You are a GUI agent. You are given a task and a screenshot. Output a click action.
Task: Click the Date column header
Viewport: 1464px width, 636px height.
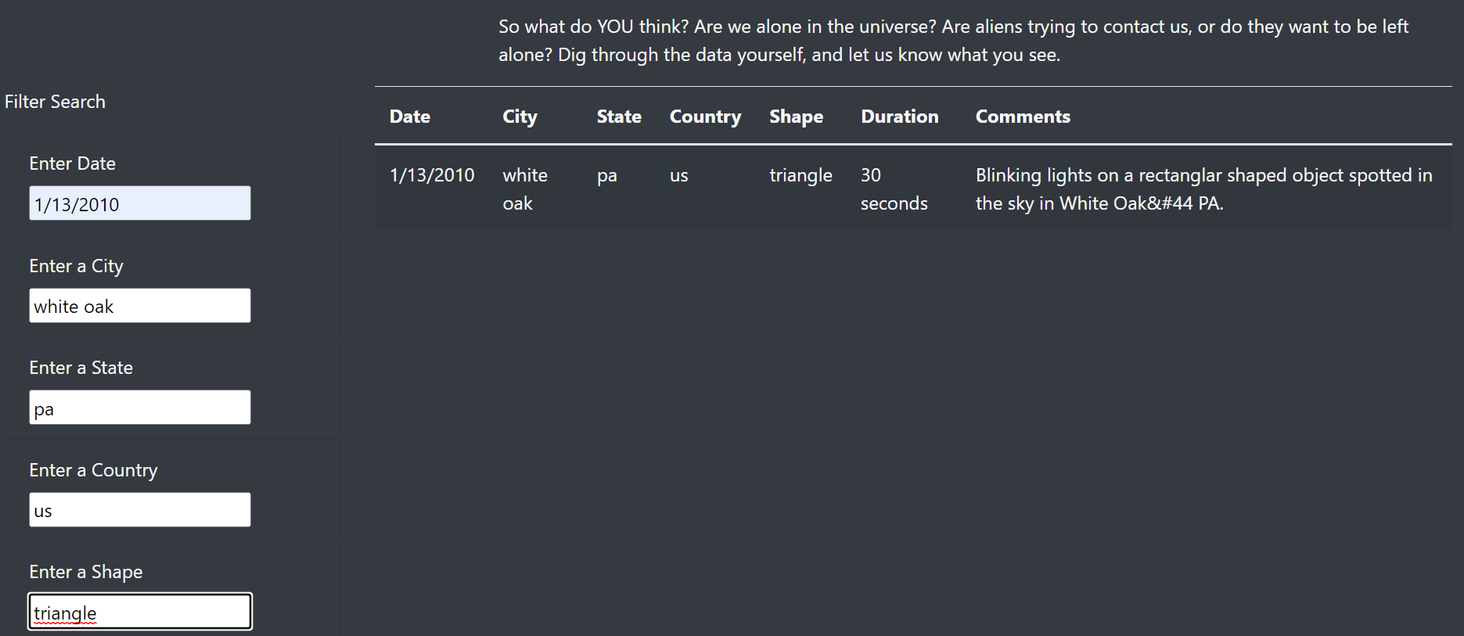click(x=410, y=117)
